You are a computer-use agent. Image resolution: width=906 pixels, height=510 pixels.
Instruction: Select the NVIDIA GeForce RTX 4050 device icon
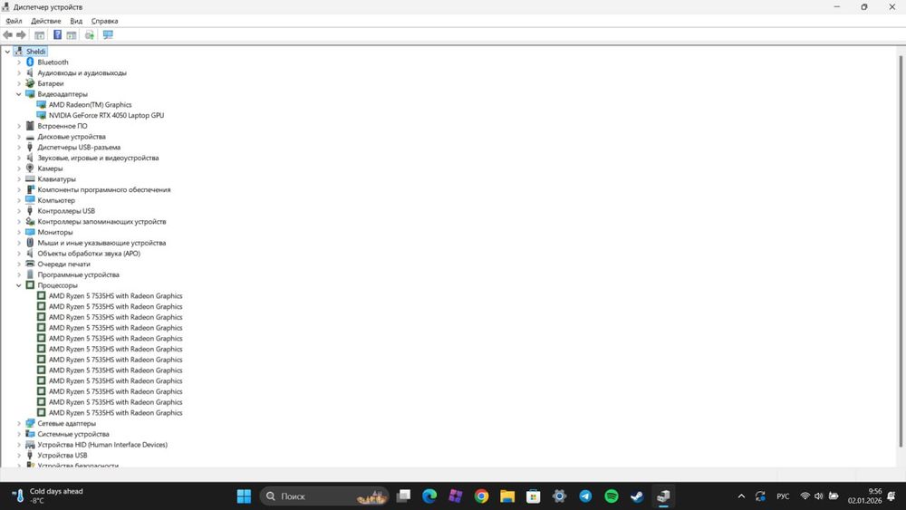point(41,115)
